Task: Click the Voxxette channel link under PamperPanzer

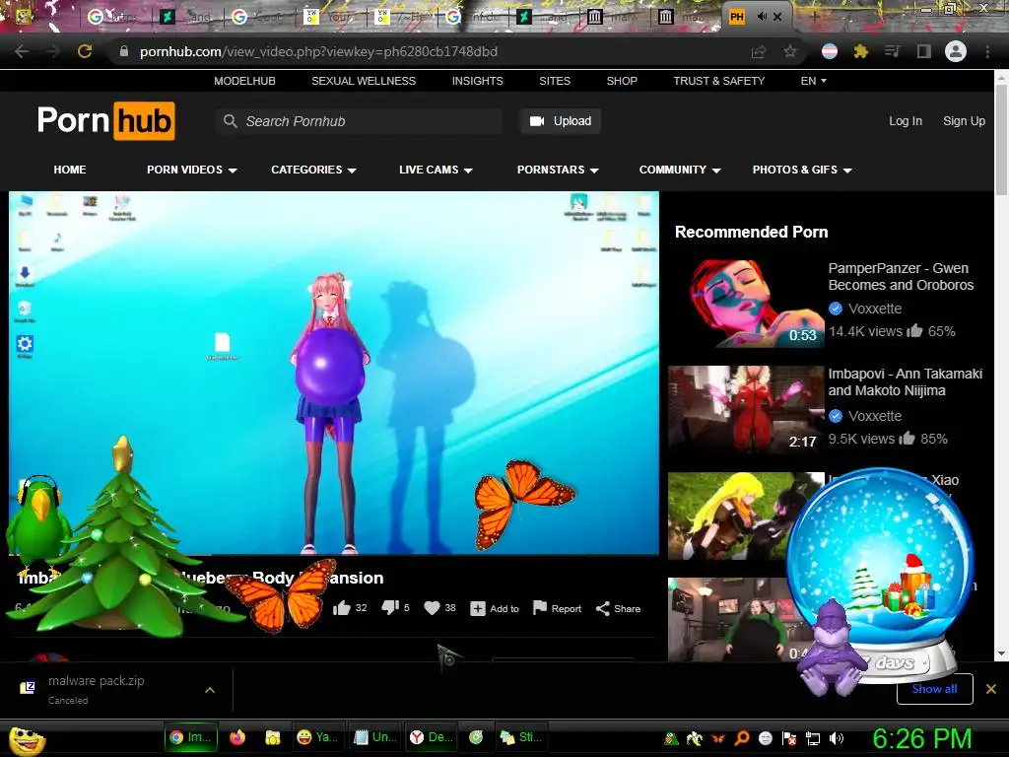Action: [x=875, y=309]
